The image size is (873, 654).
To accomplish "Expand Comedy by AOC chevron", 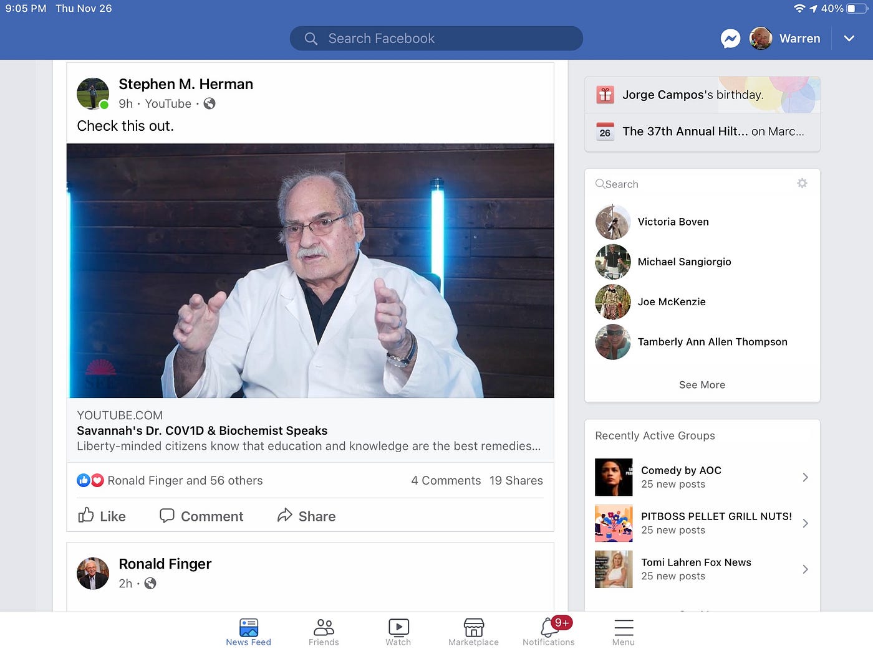I will (805, 477).
